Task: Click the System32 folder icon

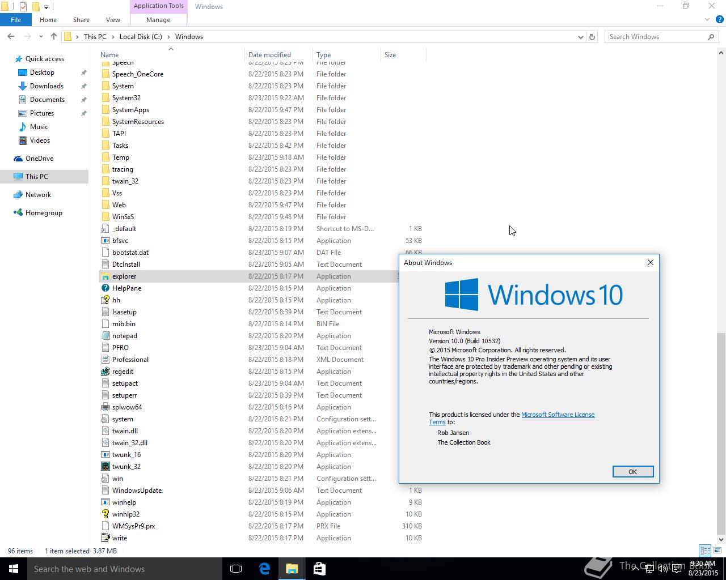Action: (105, 98)
